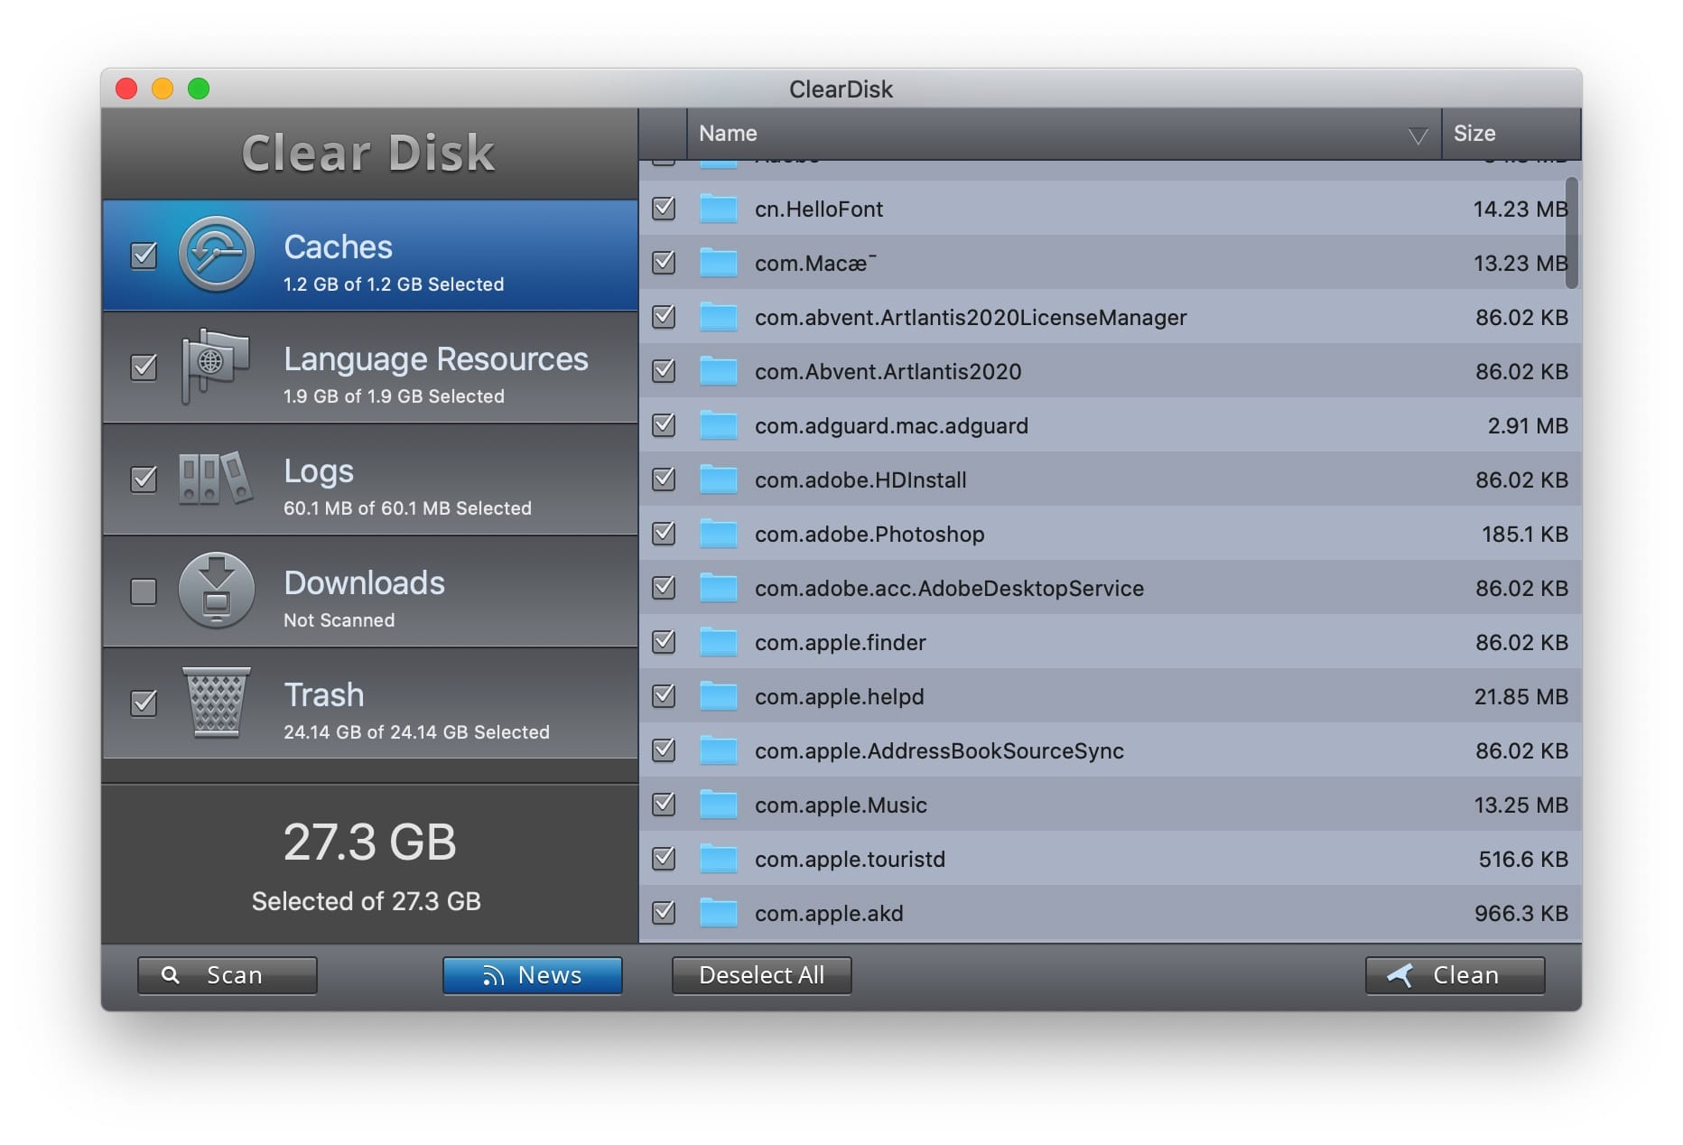Open the Logs category
The height and width of the screenshot is (1145, 1683).
coord(370,479)
